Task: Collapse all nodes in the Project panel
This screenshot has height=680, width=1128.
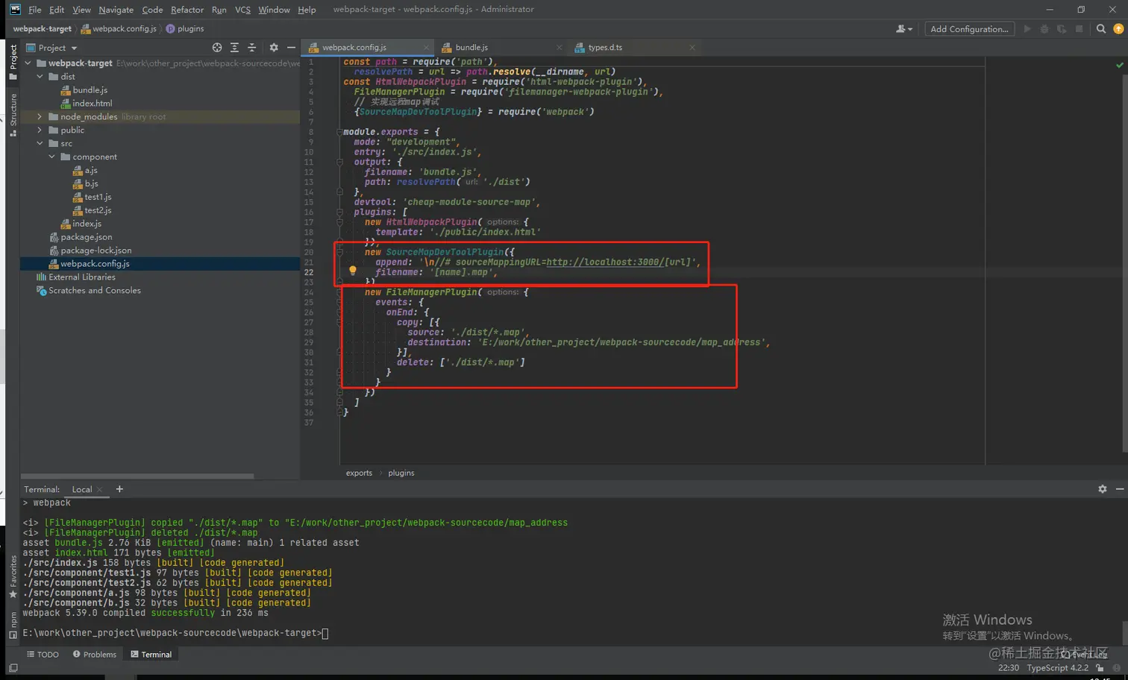Action: tap(252, 48)
